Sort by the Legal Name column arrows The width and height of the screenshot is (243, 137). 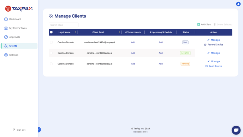click(76, 32)
